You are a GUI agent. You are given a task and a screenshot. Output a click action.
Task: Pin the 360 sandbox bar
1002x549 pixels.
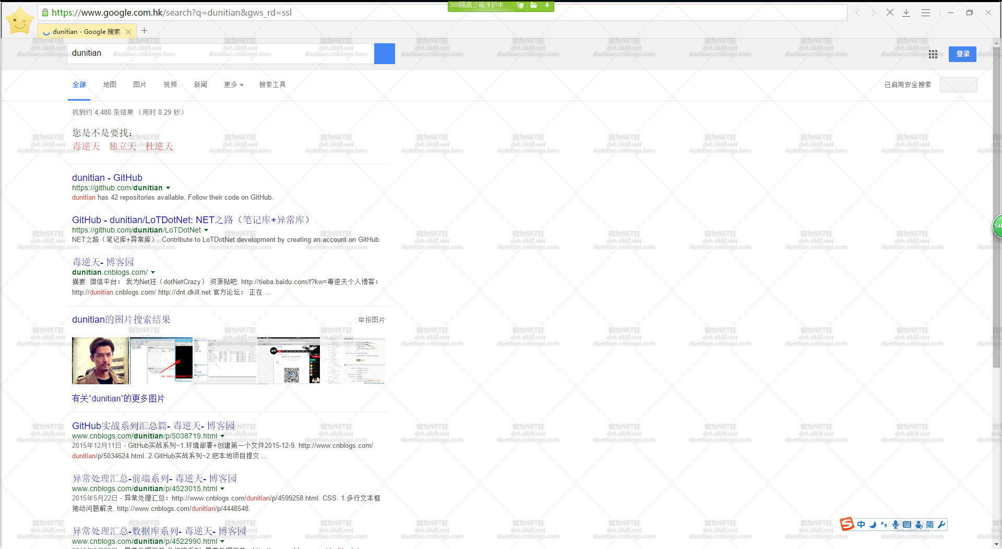[x=547, y=5]
